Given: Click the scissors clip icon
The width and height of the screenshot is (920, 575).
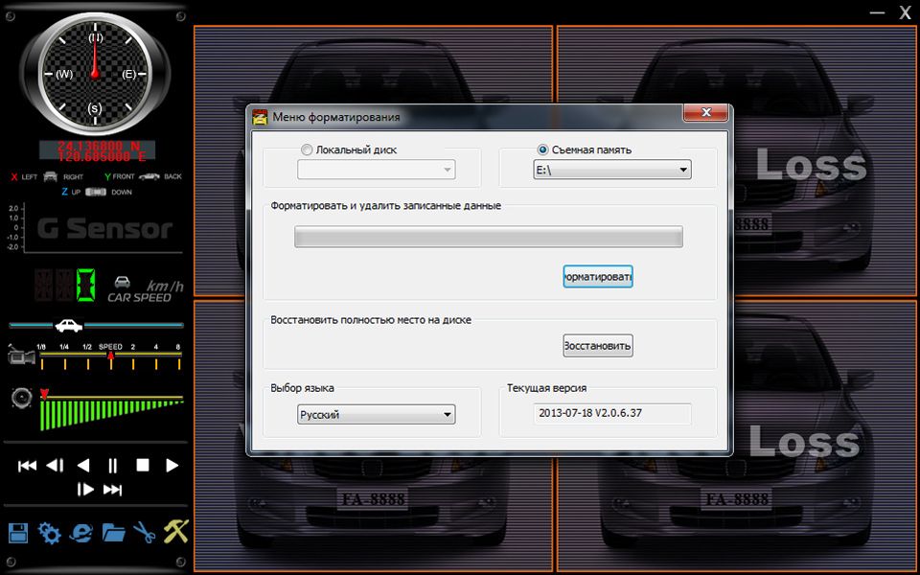Looking at the screenshot, I should 144,533.
